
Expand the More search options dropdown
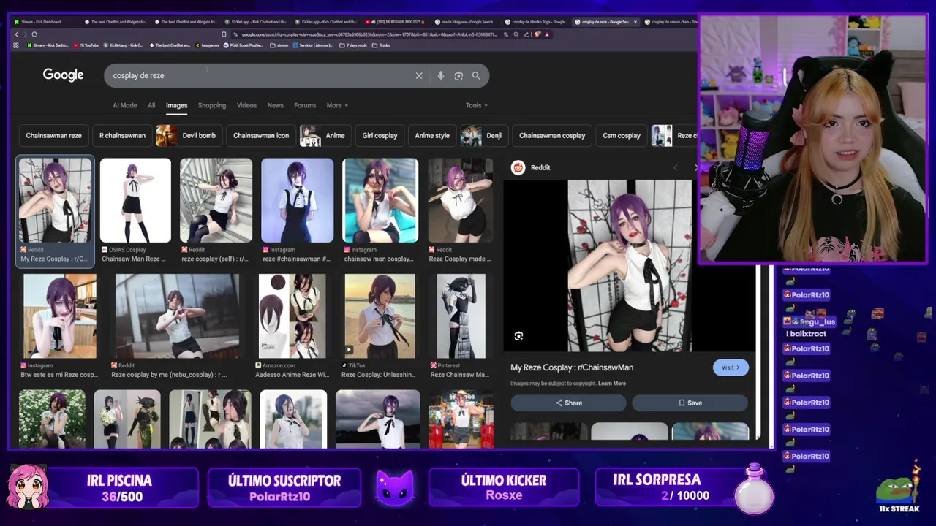337,105
